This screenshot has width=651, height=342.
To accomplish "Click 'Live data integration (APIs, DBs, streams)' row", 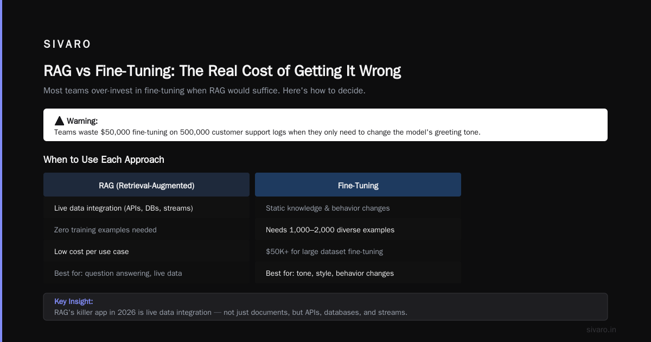I will click(x=146, y=208).
